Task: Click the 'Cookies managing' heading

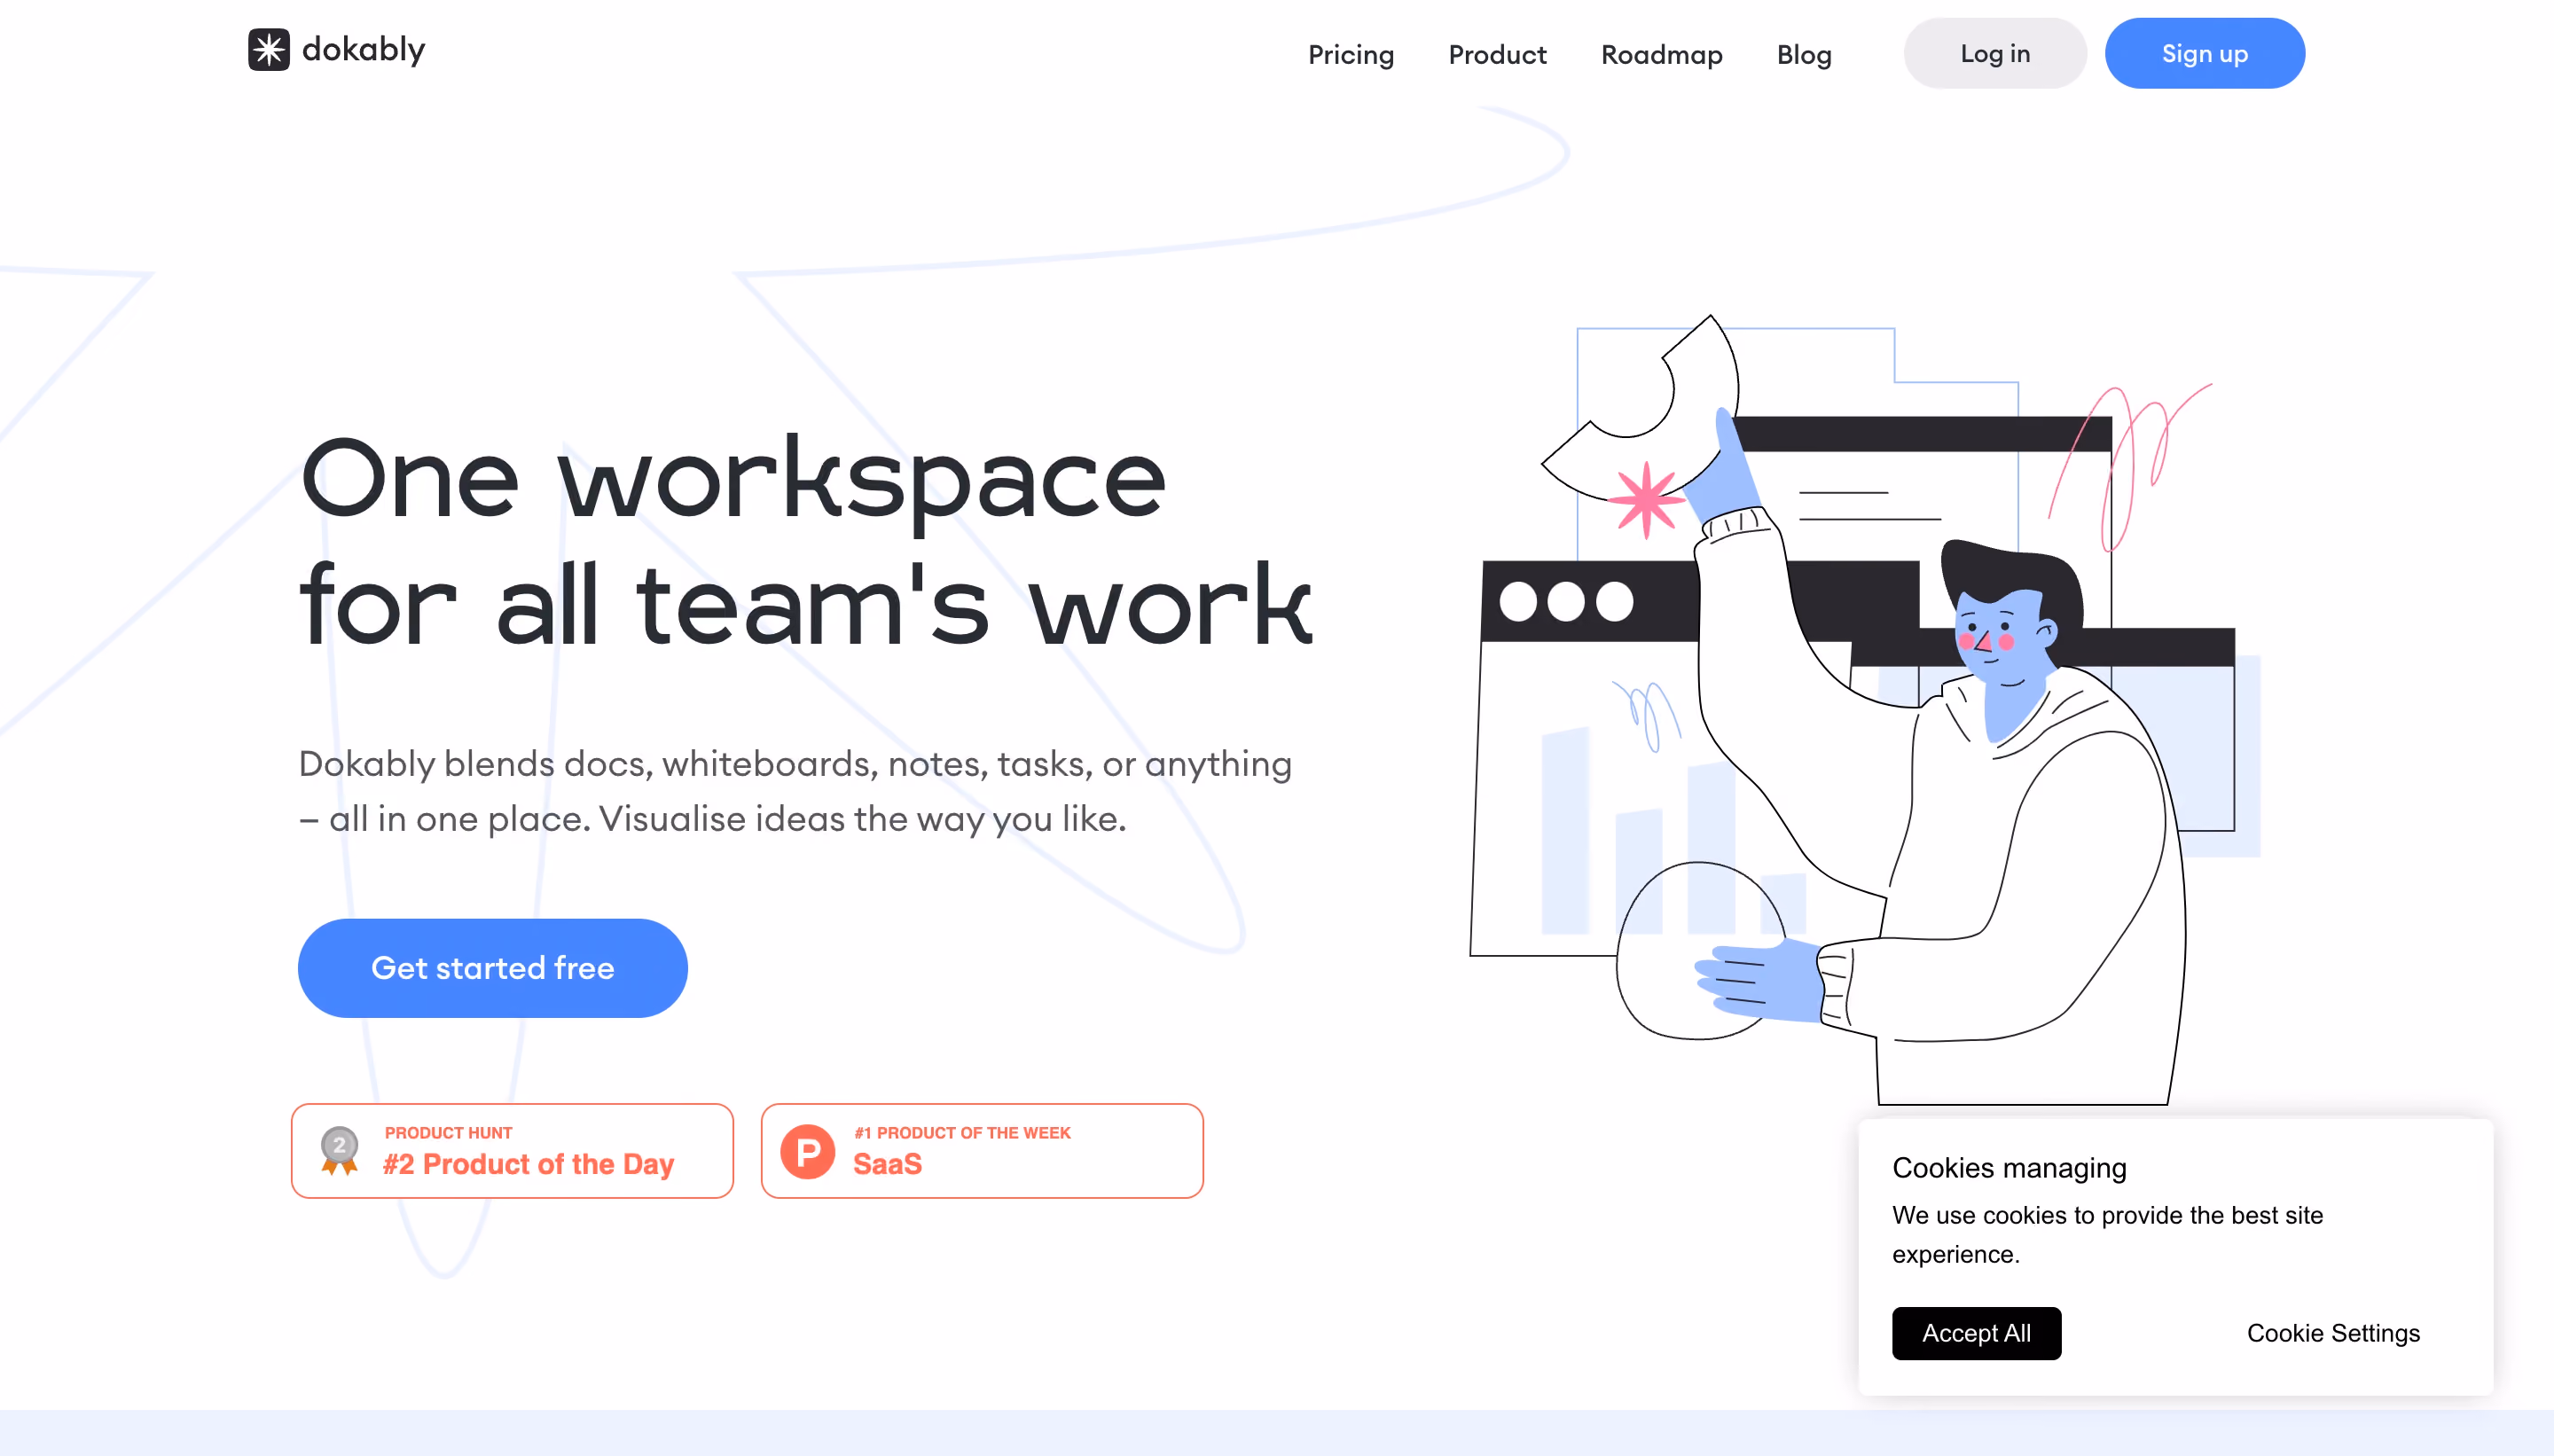Action: [2009, 1168]
